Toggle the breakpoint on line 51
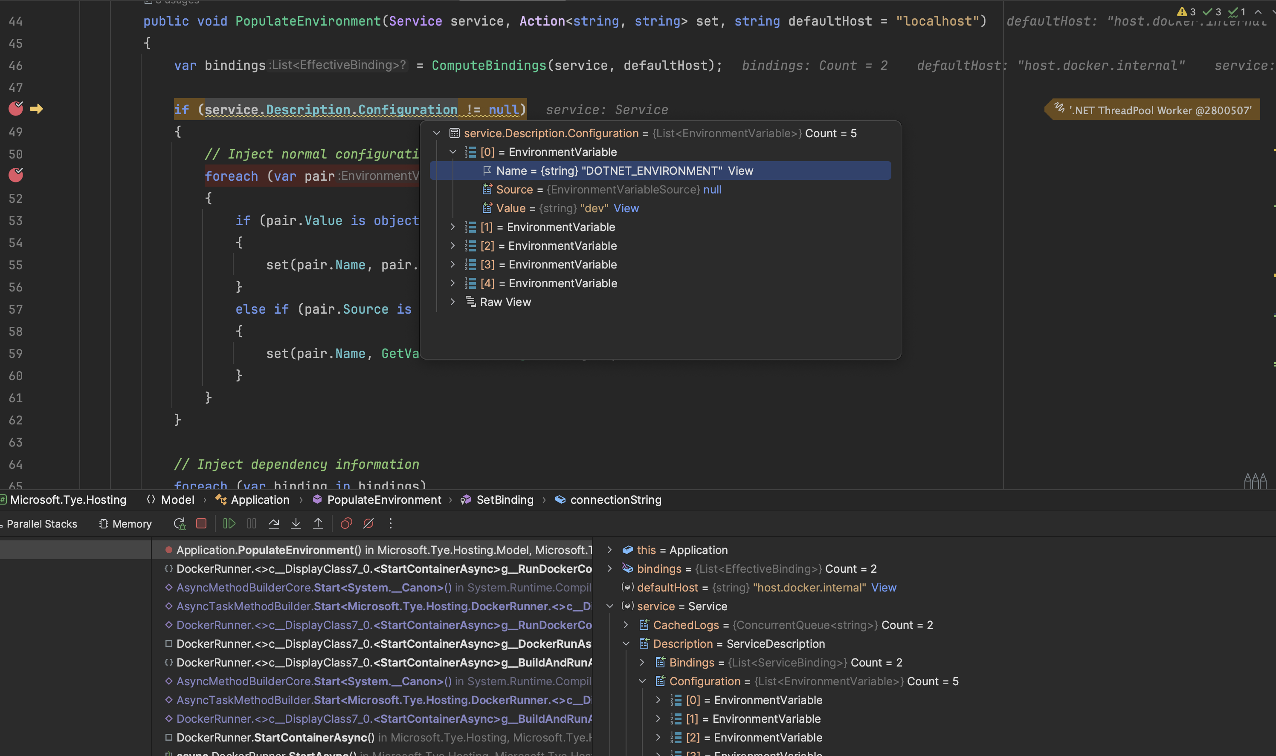Image resolution: width=1276 pixels, height=756 pixels. tap(15, 175)
